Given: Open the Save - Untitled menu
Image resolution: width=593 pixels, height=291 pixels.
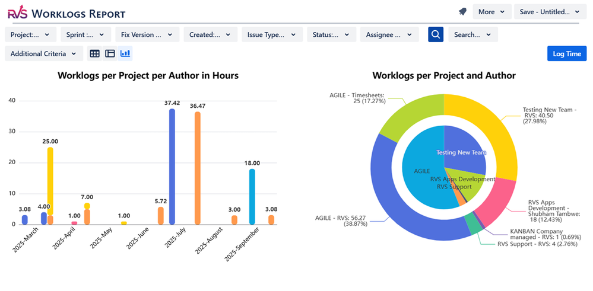Looking at the screenshot, I should tap(550, 12).
